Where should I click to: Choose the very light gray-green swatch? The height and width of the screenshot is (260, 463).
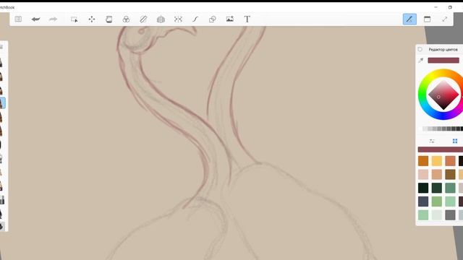[x=437, y=215]
